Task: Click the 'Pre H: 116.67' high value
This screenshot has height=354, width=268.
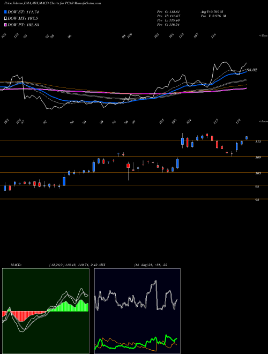Action: pyautogui.click(x=168, y=16)
